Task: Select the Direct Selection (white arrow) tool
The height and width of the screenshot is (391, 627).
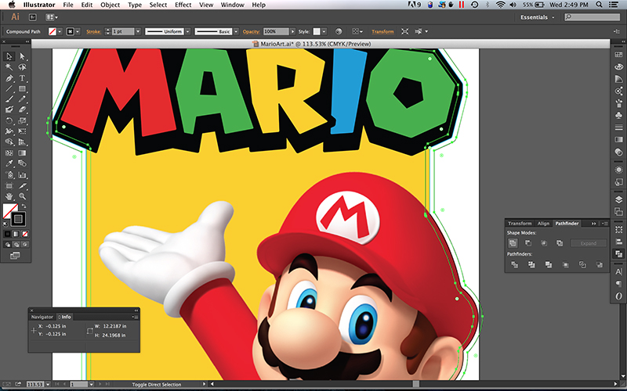Action: point(22,56)
